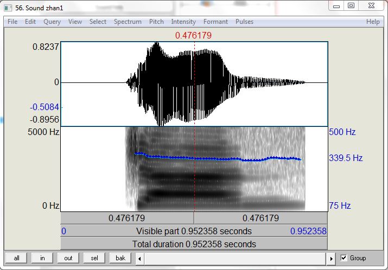Minimize the Sound zhan1 window
The height and width of the screenshot is (270, 388).
pos(336,6)
